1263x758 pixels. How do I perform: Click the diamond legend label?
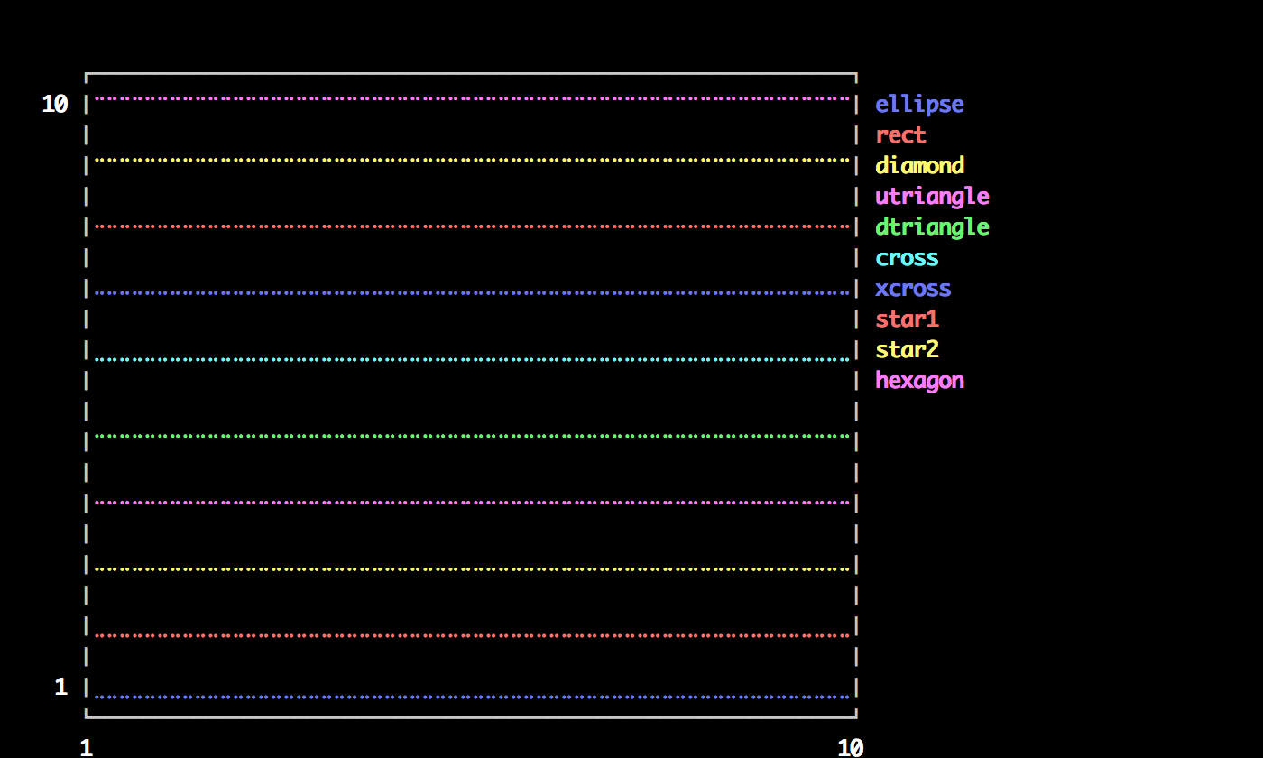tap(919, 166)
